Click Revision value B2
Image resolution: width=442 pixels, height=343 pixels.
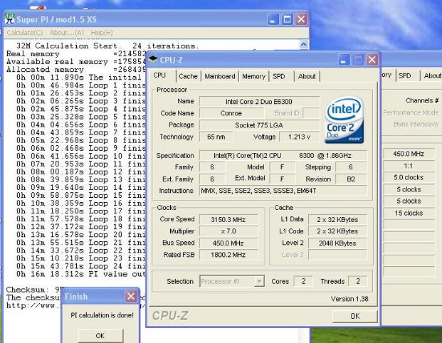[351, 179]
